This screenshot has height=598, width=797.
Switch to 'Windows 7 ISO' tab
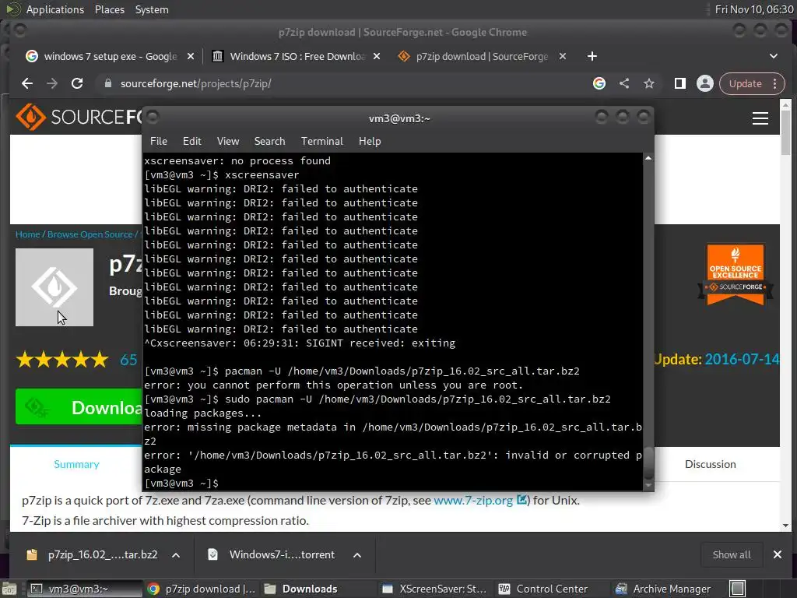point(297,56)
